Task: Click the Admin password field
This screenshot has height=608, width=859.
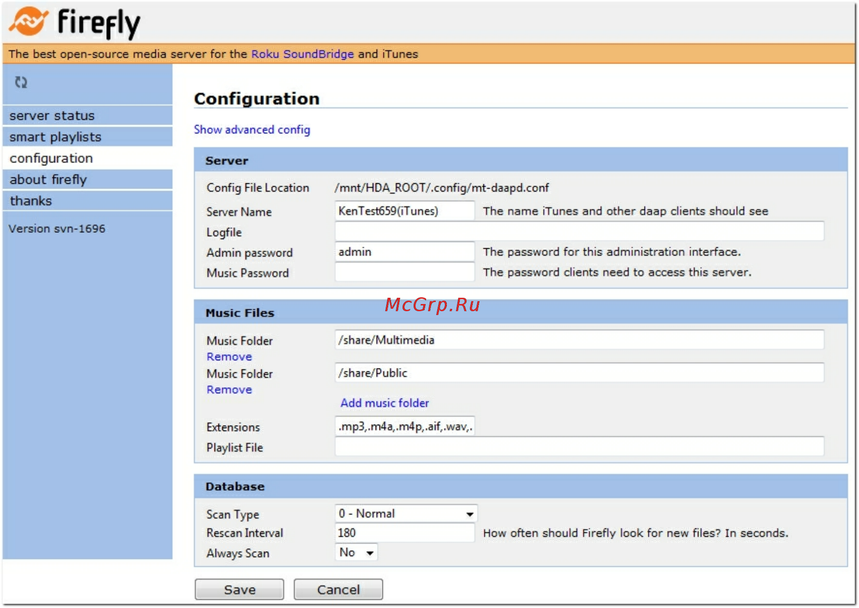Action: click(404, 252)
